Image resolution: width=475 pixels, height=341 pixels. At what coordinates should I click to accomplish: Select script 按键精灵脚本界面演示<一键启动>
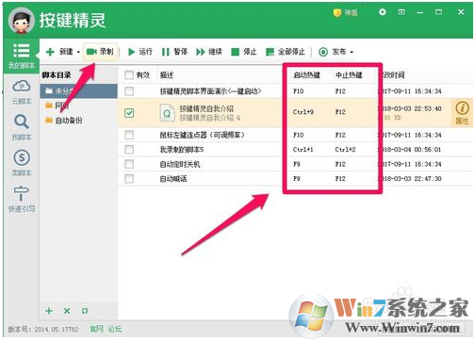[x=210, y=91]
